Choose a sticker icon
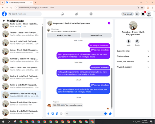 57,114
